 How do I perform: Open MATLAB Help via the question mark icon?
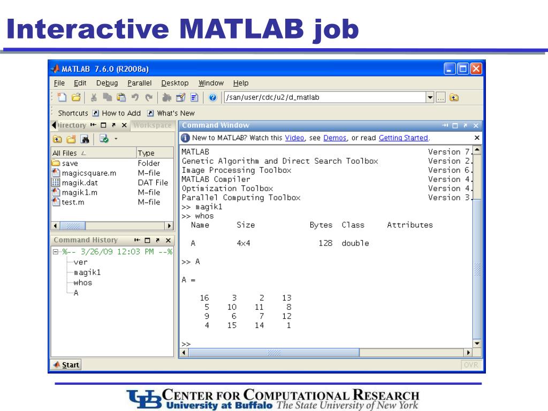(x=213, y=97)
